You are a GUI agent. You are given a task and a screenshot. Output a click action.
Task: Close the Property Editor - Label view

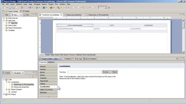tap(59, 59)
